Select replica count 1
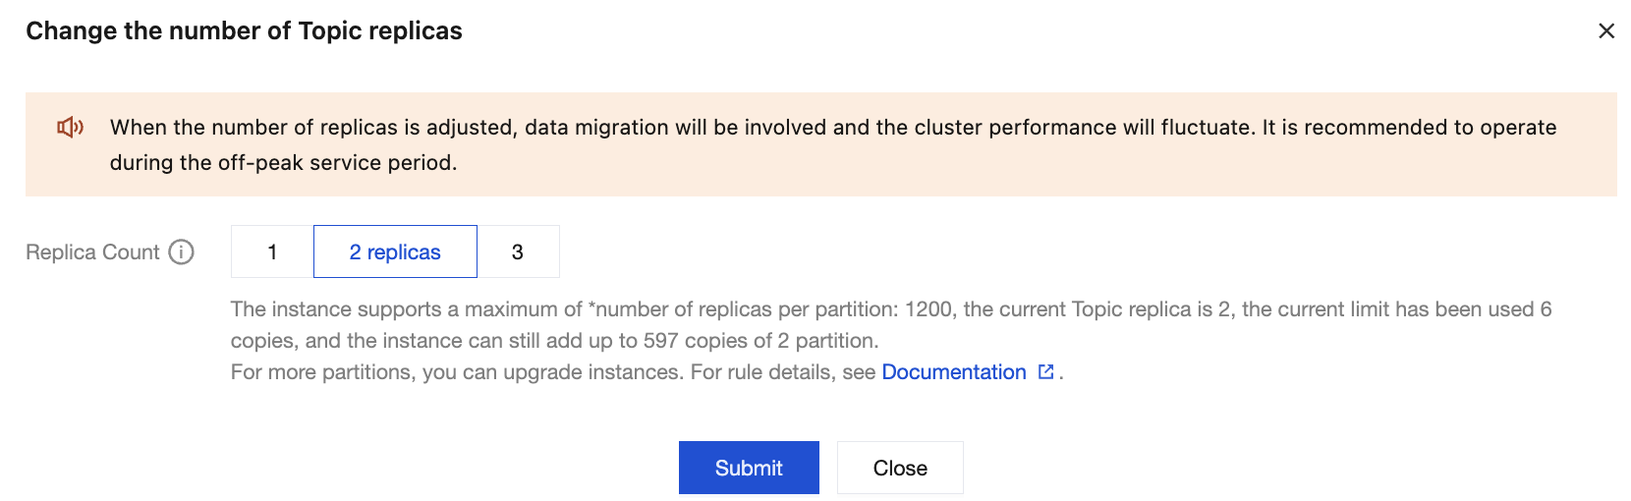1631x501 pixels. point(272,252)
